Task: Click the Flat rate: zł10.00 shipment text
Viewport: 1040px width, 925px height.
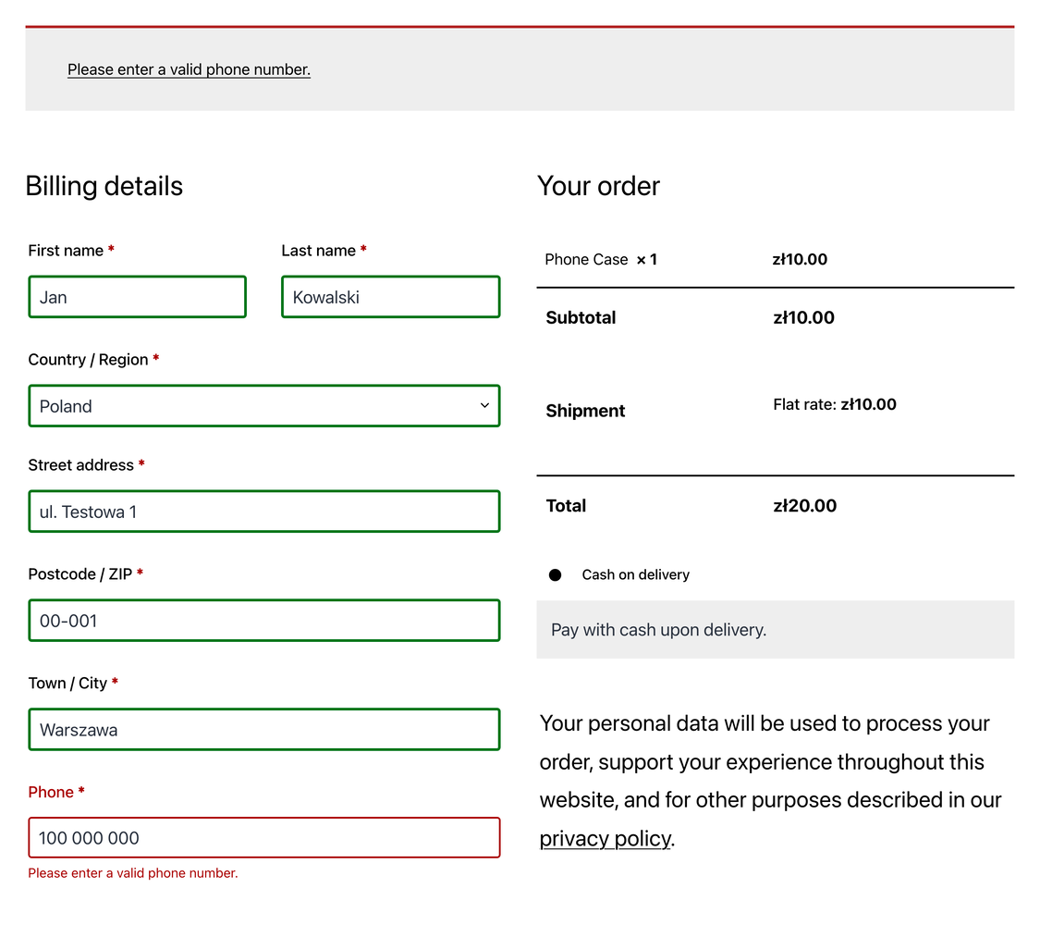Action: [835, 404]
